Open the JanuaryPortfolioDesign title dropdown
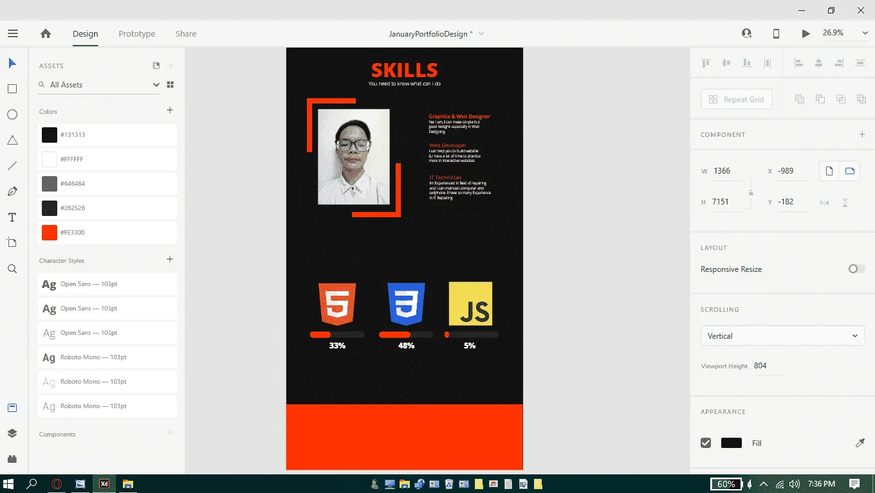 click(481, 33)
